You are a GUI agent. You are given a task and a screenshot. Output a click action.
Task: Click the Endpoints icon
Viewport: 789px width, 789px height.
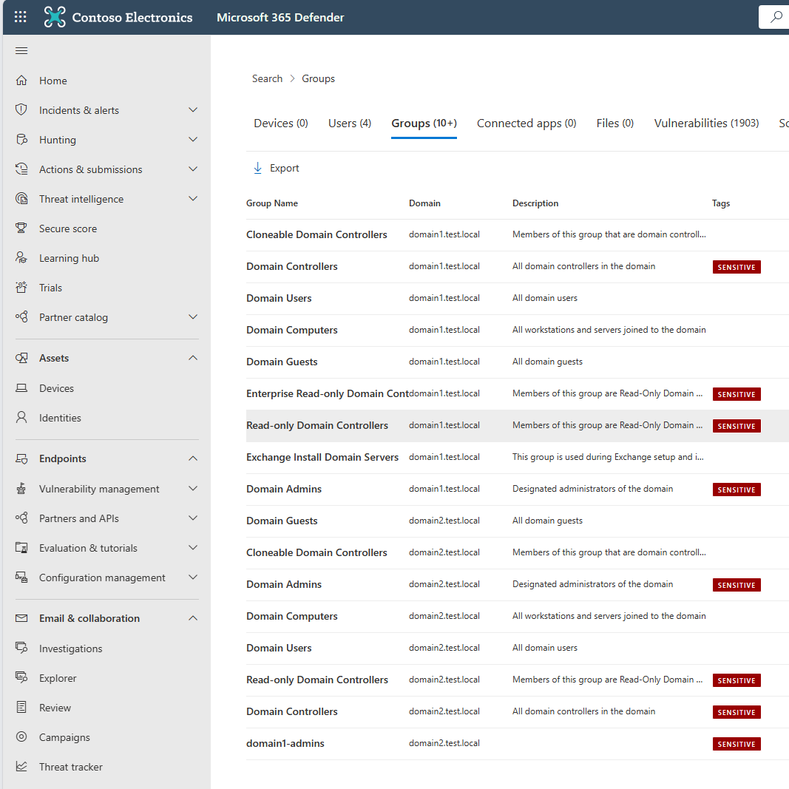point(21,458)
